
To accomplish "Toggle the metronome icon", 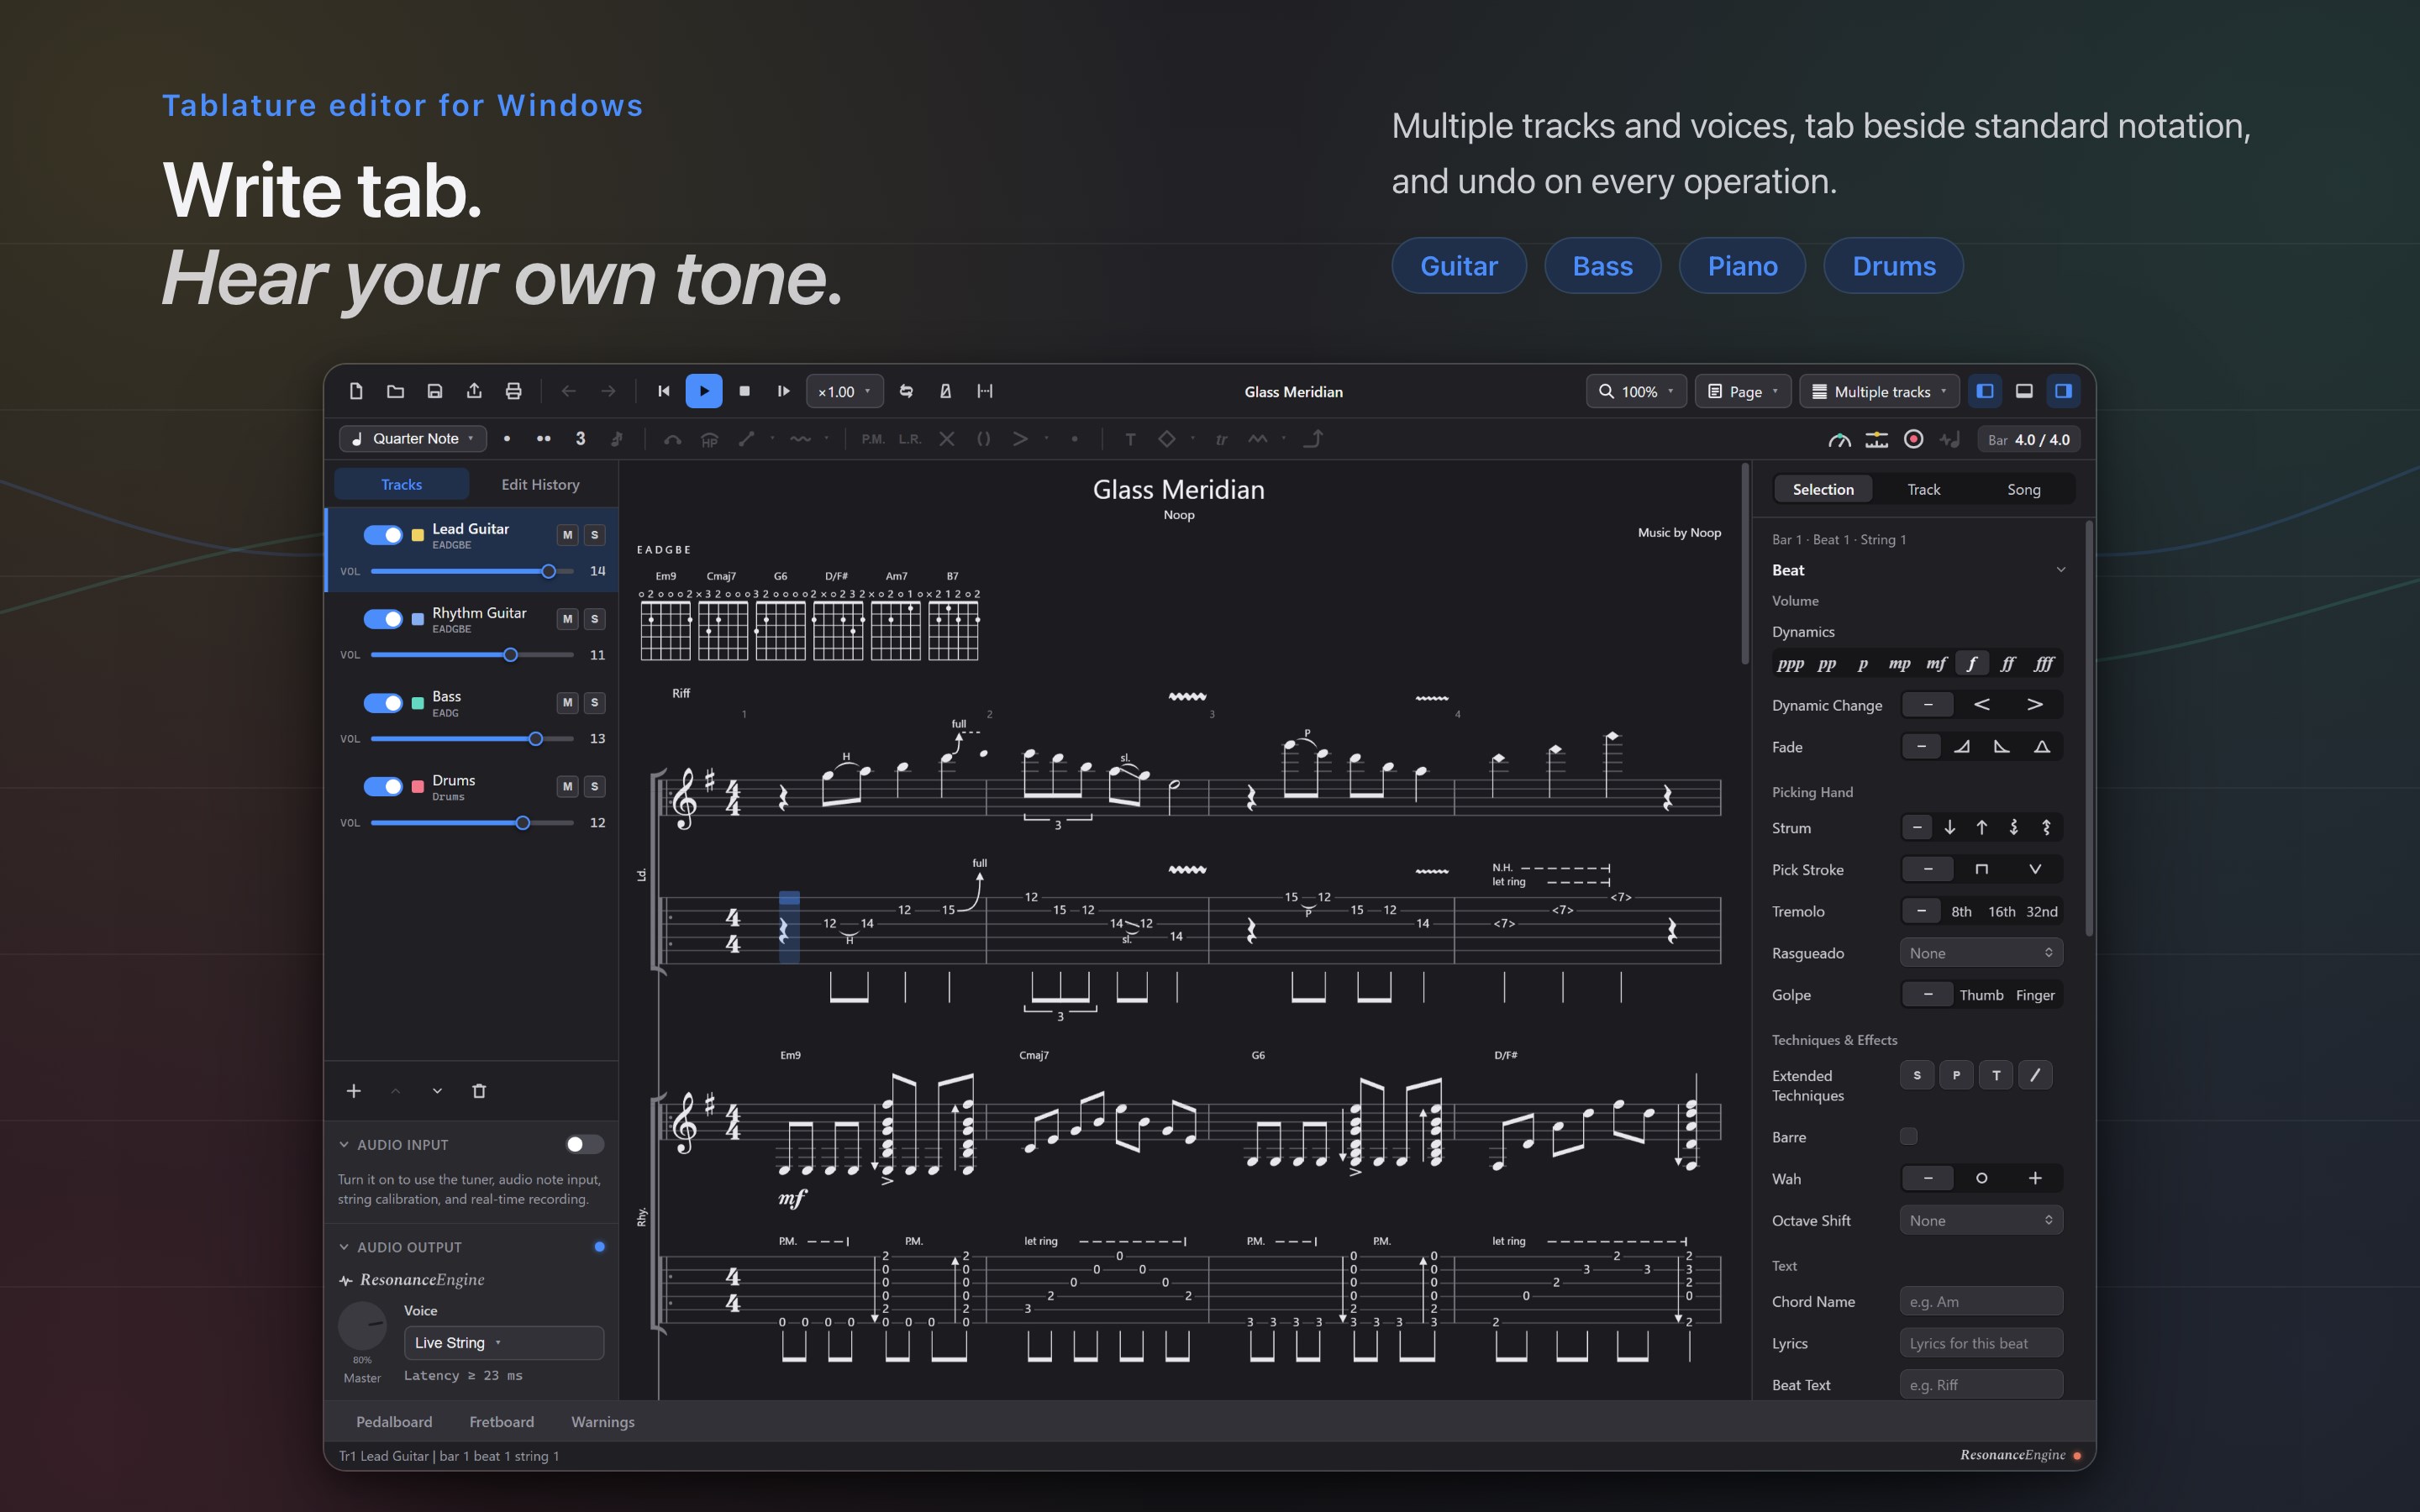I will tap(945, 391).
